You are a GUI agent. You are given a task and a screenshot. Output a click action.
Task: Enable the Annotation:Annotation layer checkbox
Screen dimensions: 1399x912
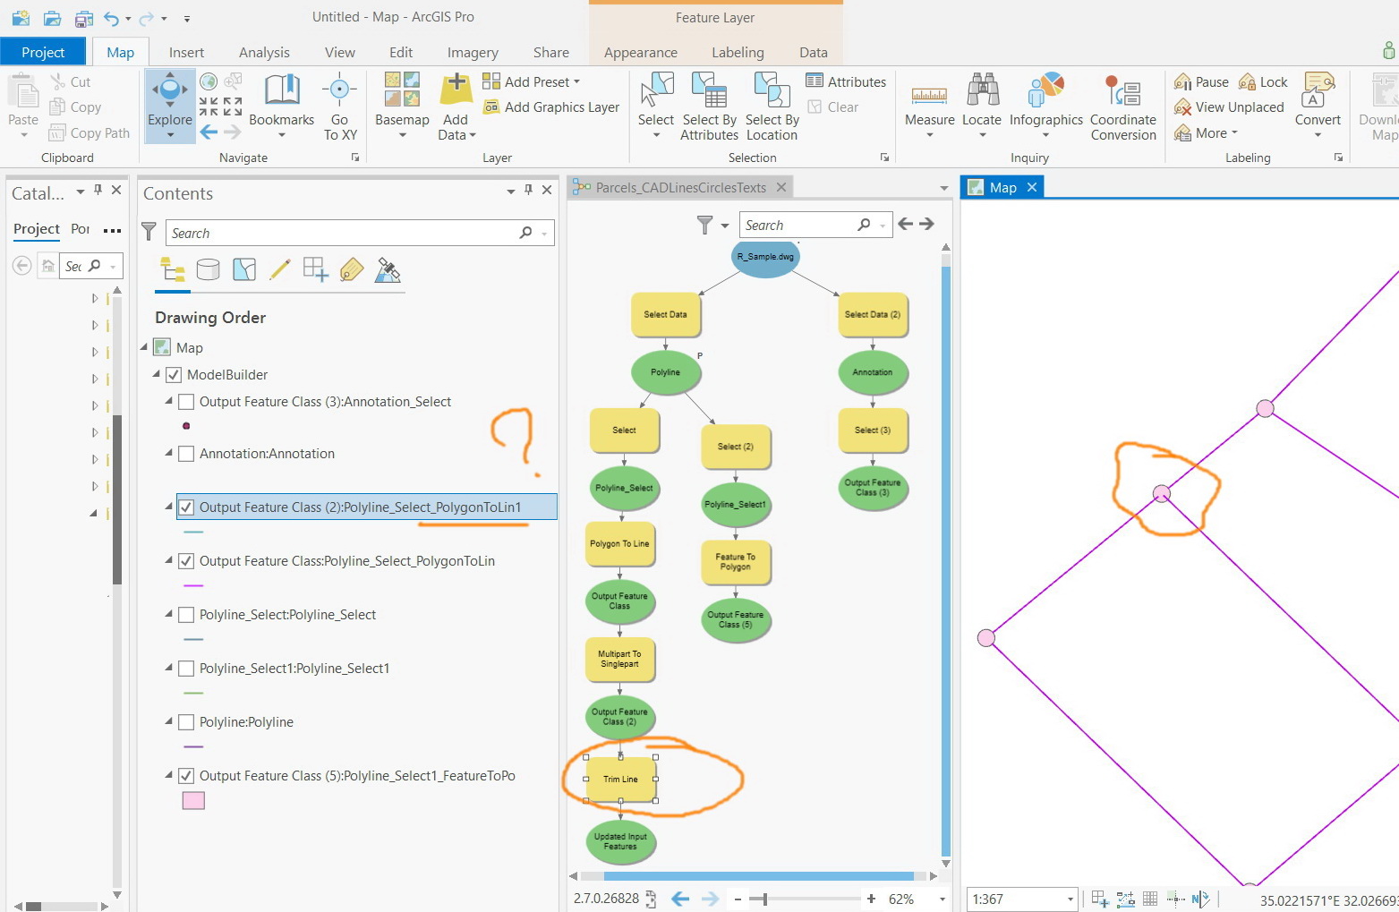tap(186, 454)
